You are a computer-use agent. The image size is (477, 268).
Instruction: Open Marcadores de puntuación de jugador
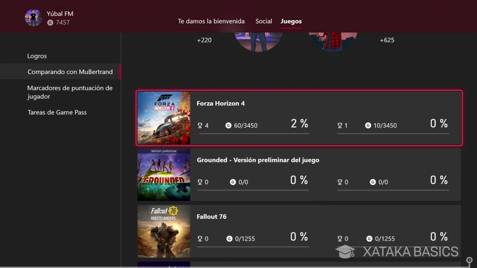70,92
